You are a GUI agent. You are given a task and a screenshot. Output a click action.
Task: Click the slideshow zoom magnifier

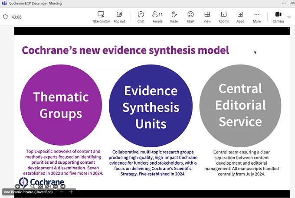(x=33, y=186)
